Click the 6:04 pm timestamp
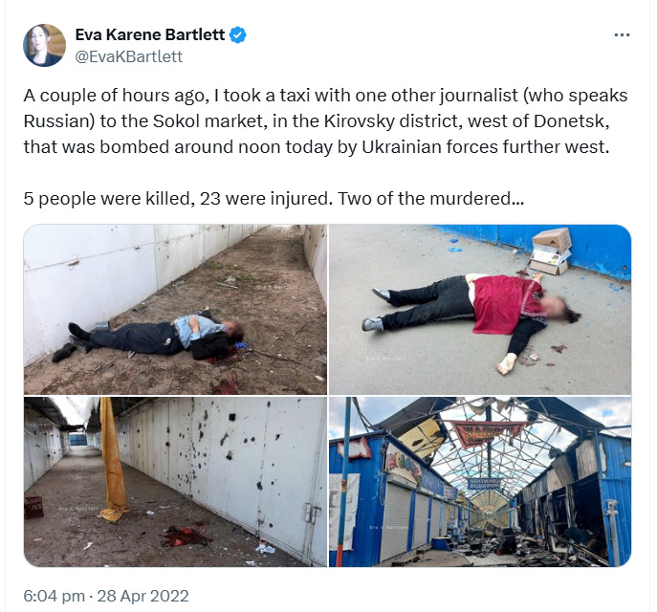Screen dimensions: 657x612 click(x=55, y=596)
